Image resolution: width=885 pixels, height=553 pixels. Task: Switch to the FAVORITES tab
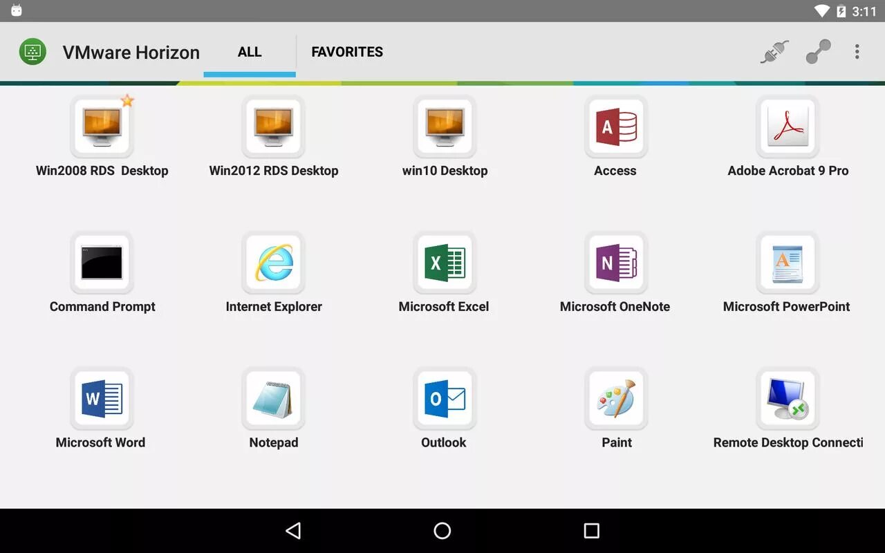point(347,52)
